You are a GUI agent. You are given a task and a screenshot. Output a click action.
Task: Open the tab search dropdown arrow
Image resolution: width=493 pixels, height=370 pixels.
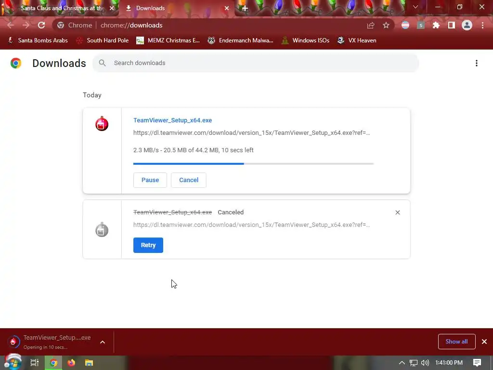click(415, 7)
